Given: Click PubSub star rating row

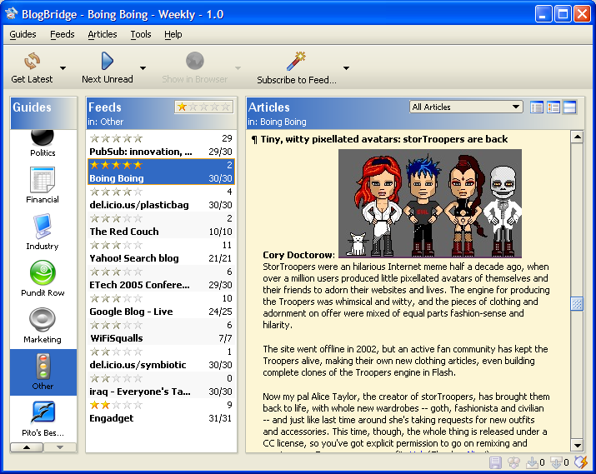Looking at the screenshot, I should [117, 138].
